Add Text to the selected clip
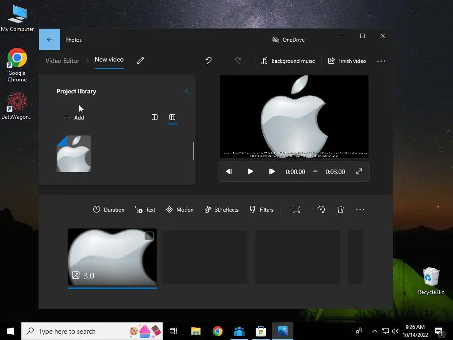 pyautogui.click(x=145, y=209)
